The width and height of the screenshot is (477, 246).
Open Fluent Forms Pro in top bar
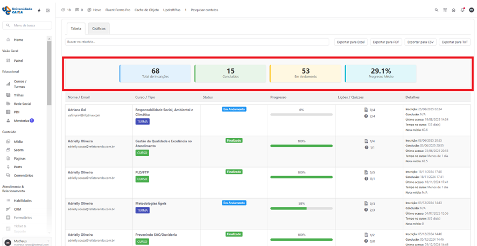click(x=117, y=10)
